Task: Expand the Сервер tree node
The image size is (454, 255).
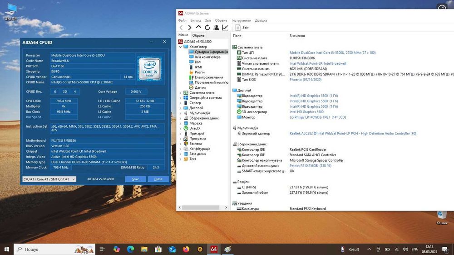Action: pyautogui.click(x=180, y=103)
